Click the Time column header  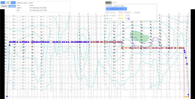(x=18, y=6)
